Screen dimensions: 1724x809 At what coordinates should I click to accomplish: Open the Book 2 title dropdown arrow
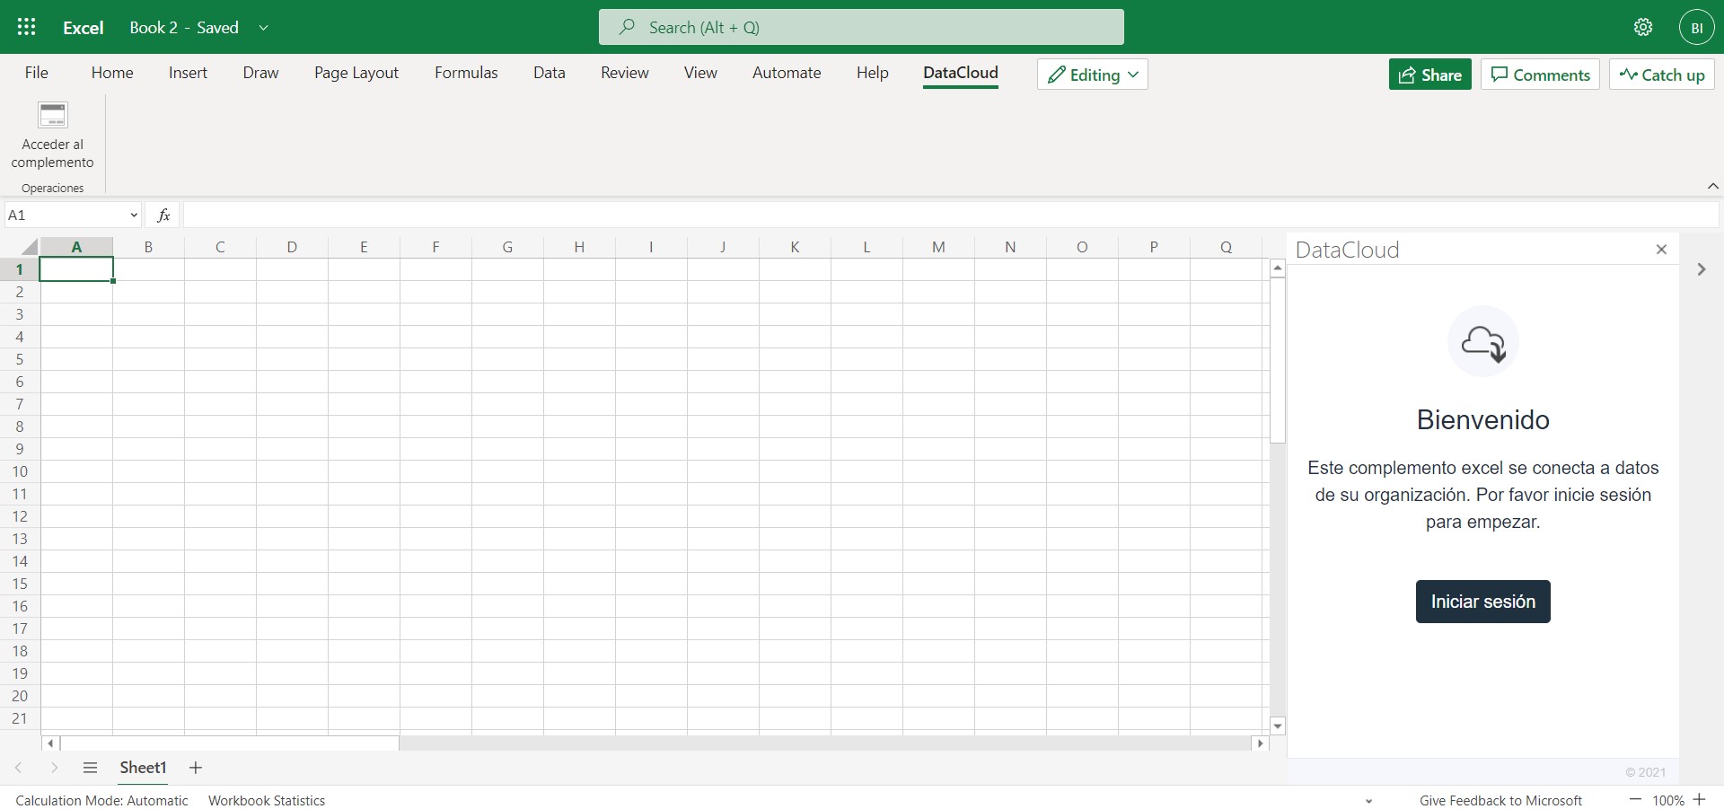pyautogui.click(x=263, y=28)
